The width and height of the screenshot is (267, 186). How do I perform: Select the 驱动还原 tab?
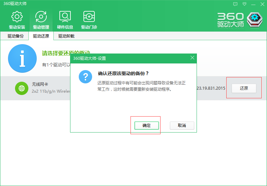[x=41, y=36]
